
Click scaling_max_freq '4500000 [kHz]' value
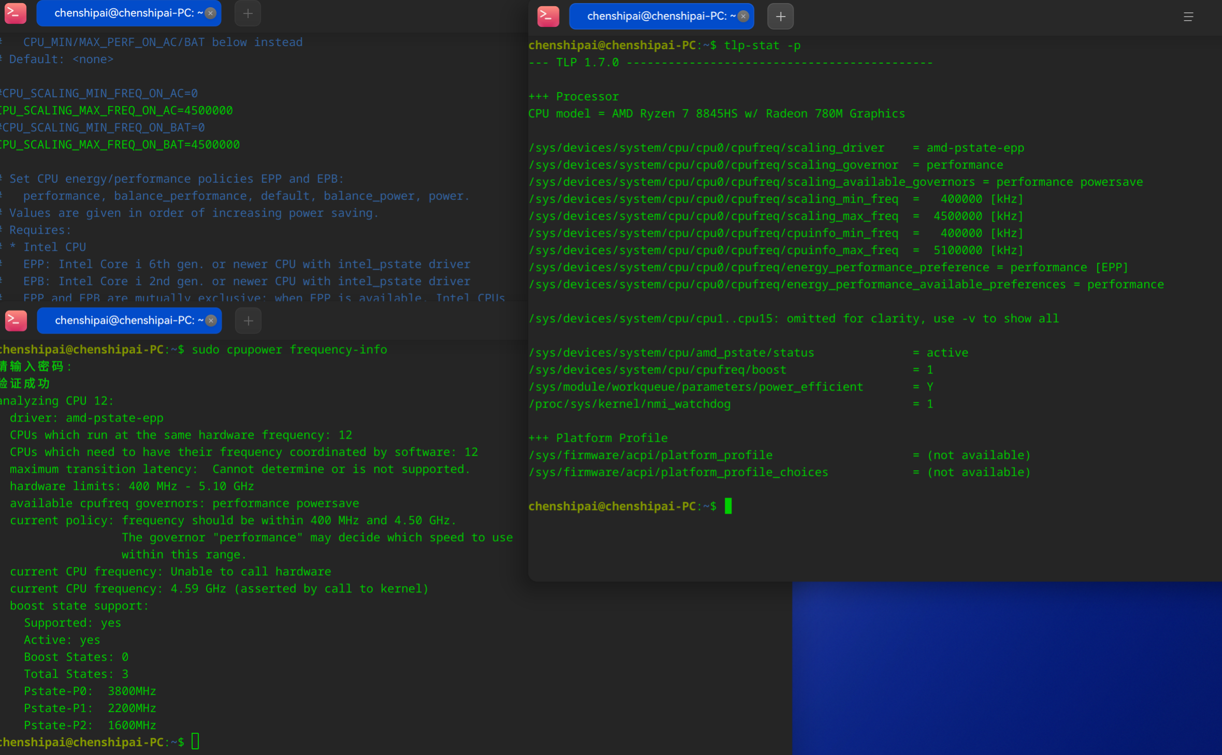pos(979,216)
